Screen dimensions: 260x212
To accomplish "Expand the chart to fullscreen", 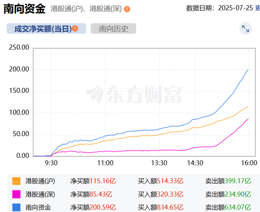I will [x=246, y=29].
